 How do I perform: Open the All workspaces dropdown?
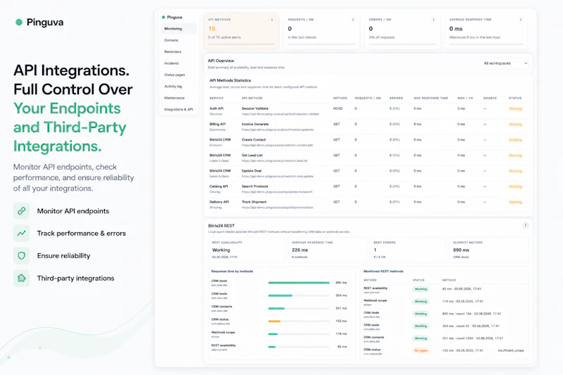pyautogui.click(x=505, y=63)
